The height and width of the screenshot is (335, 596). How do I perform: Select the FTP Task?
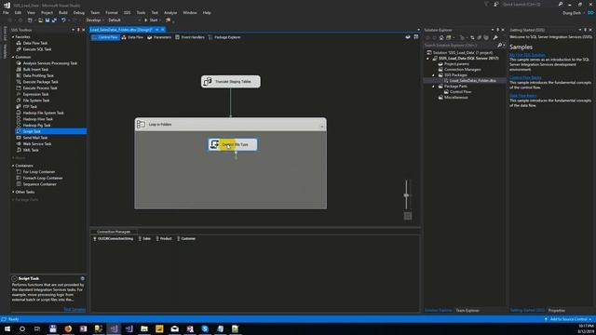coord(30,107)
